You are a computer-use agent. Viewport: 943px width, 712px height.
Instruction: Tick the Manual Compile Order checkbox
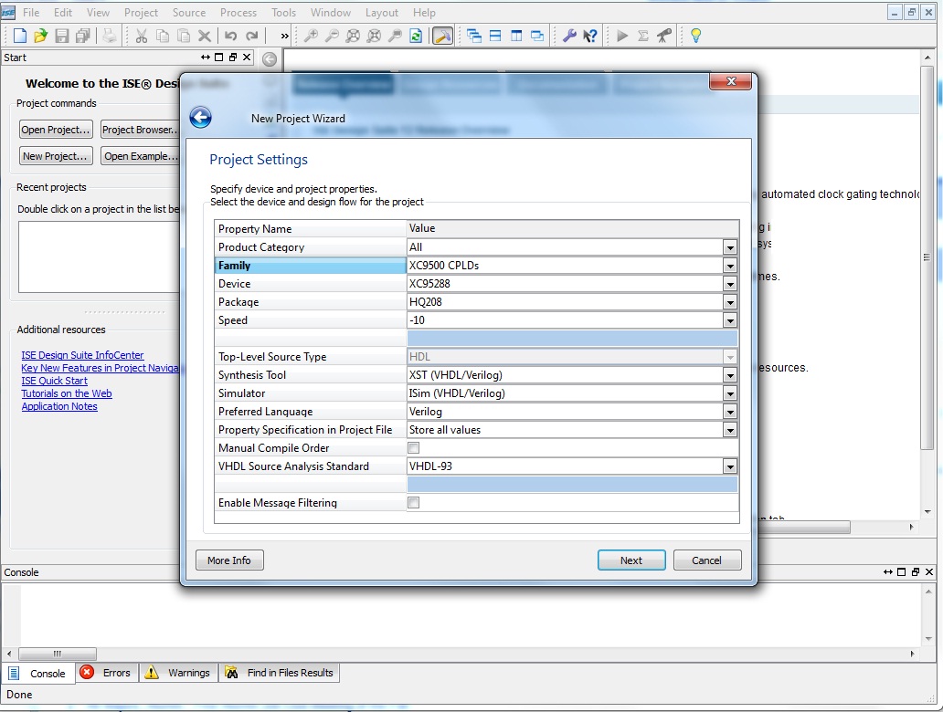point(414,447)
